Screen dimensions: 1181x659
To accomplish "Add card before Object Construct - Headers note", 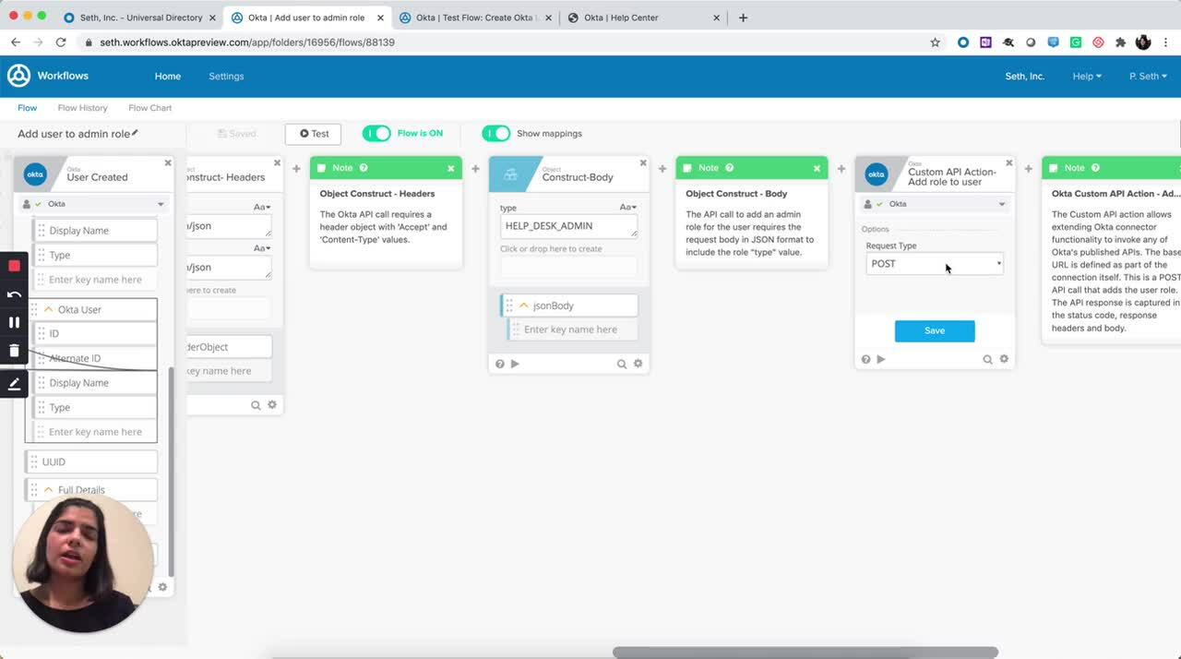I will 296,168.
